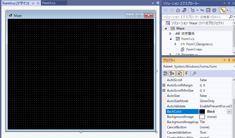Click the Back arrow in Solution Explorer toolbar
235x138 pixels.
166,10
